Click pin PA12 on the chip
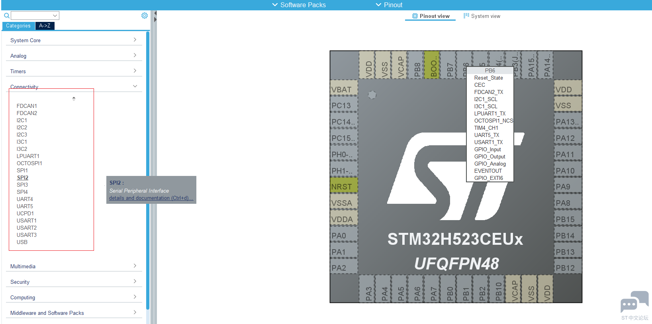This screenshot has height=324, width=652. 568,138
